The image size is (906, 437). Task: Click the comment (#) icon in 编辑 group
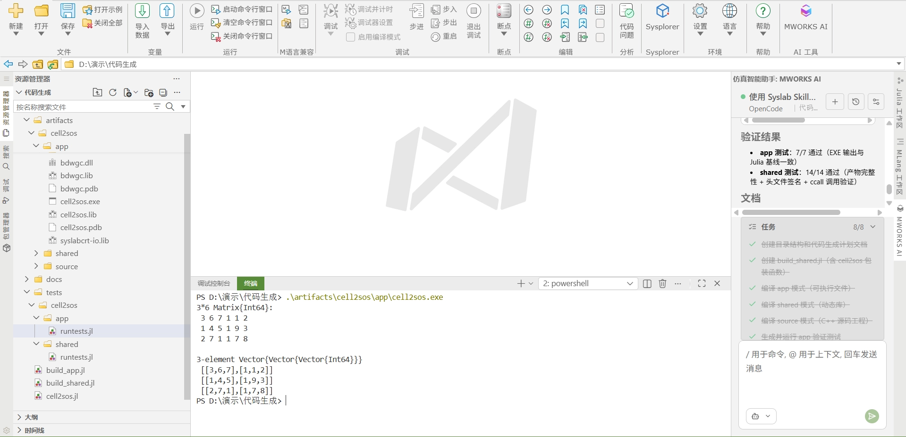529,24
